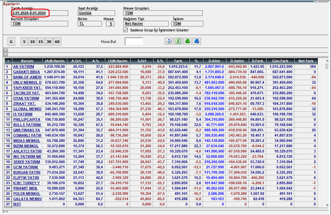The width and height of the screenshot is (331, 215).
Task: Expand the second plus panel above the table
Action: (x=6, y=54)
